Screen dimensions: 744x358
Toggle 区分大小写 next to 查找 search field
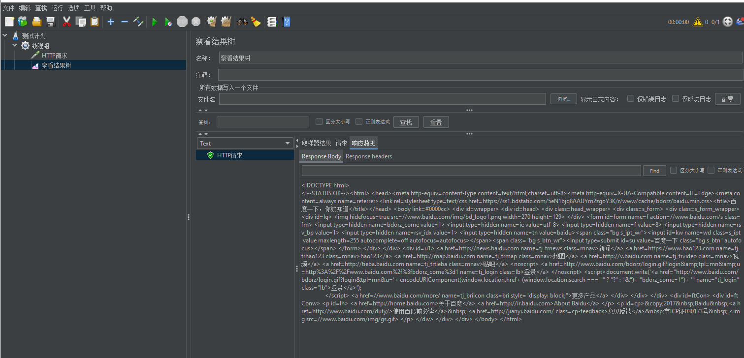tap(319, 121)
